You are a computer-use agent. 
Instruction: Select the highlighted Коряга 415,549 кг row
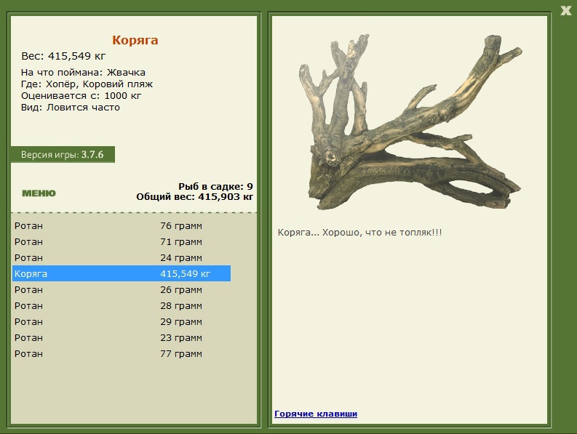click(122, 273)
